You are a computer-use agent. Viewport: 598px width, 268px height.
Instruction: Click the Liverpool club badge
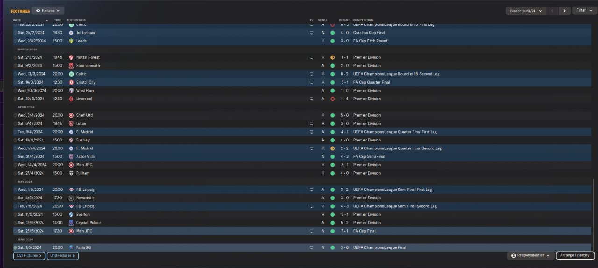(x=71, y=99)
